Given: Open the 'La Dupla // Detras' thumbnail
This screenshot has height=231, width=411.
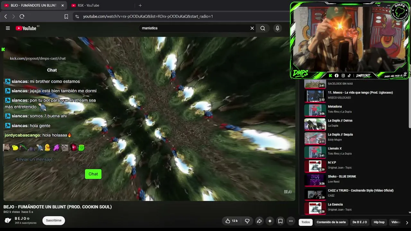Looking at the screenshot, I should pyautogui.click(x=315, y=124).
